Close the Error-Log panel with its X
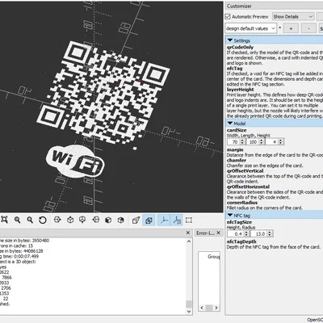The image size is (323, 323). [219, 233]
